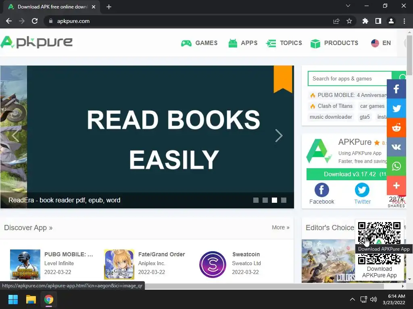The height and width of the screenshot is (309, 413).
Task: Bookmark this page with the star icon
Action: point(349,21)
